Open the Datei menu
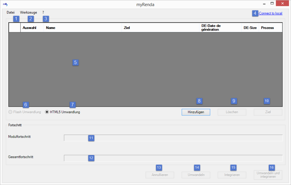291x185 pixels. [x=11, y=13]
